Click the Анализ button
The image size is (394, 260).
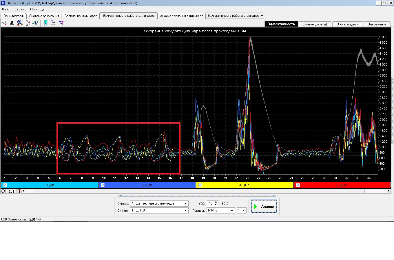coord(264,207)
